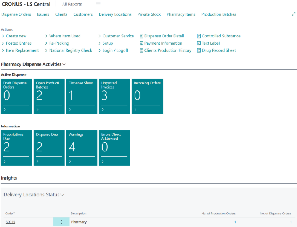
Task: Open the Clients Production History report
Action: [x=168, y=50]
